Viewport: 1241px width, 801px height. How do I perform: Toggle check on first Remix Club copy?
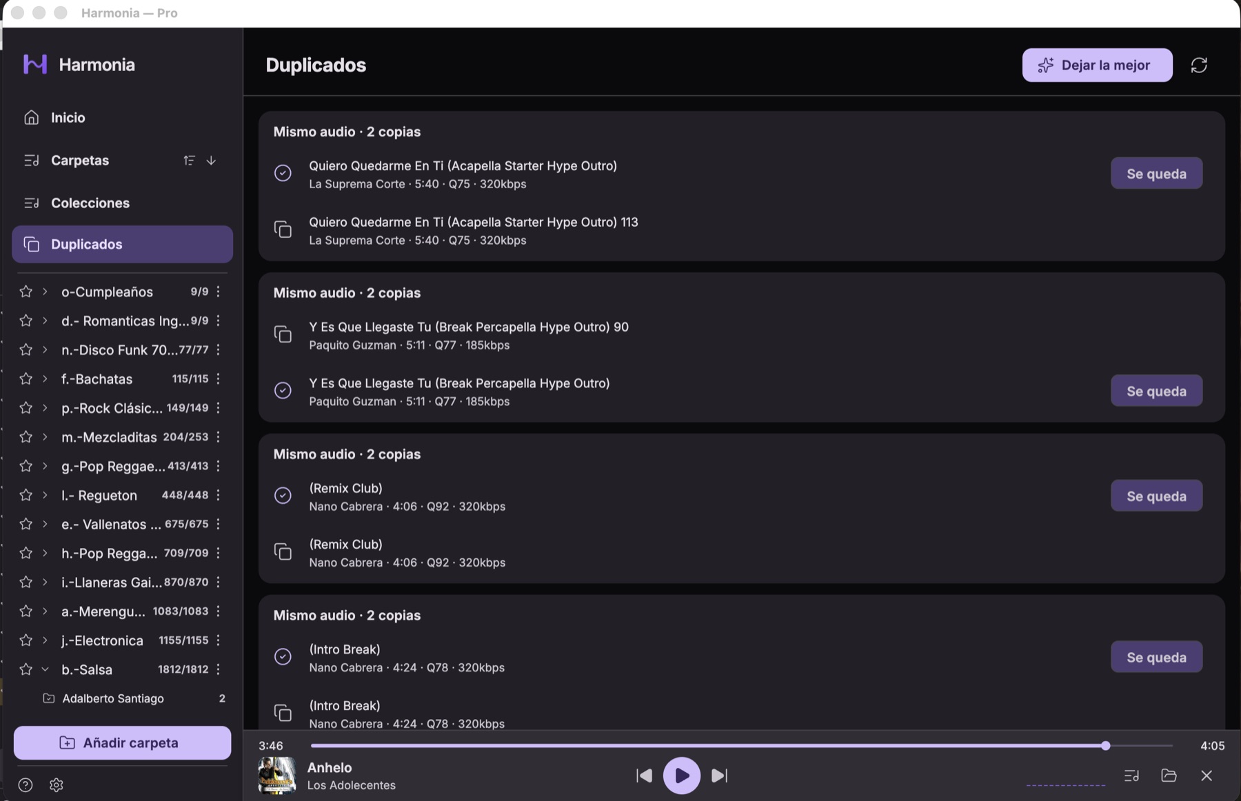coord(283,496)
